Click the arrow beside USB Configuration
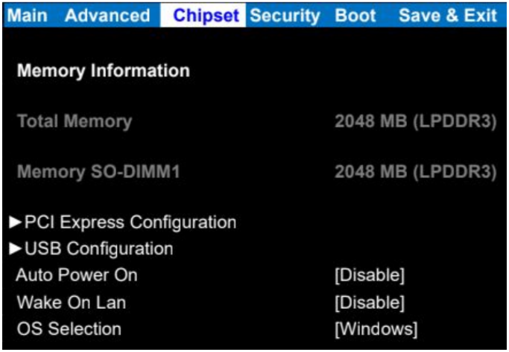The height and width of the screenshot is (352, 509). tap(16, 249)
